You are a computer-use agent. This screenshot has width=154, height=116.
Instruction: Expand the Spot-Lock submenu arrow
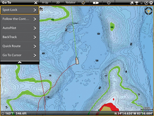click(x=35, y=10)
